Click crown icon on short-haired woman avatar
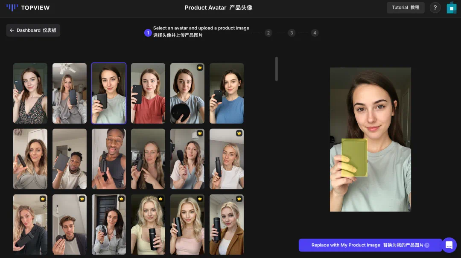The width and height of the screenshot is (461, 258). [200, 68]
